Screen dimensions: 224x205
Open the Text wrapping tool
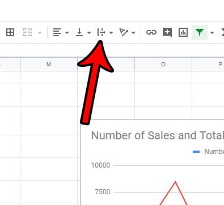(x=102, y=32)
